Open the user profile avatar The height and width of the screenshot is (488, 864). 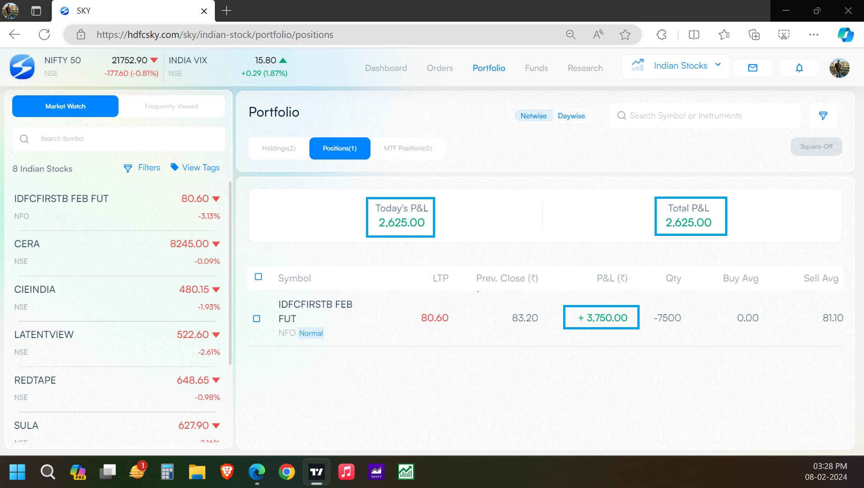pyautogui.click(x=839, y=68)
